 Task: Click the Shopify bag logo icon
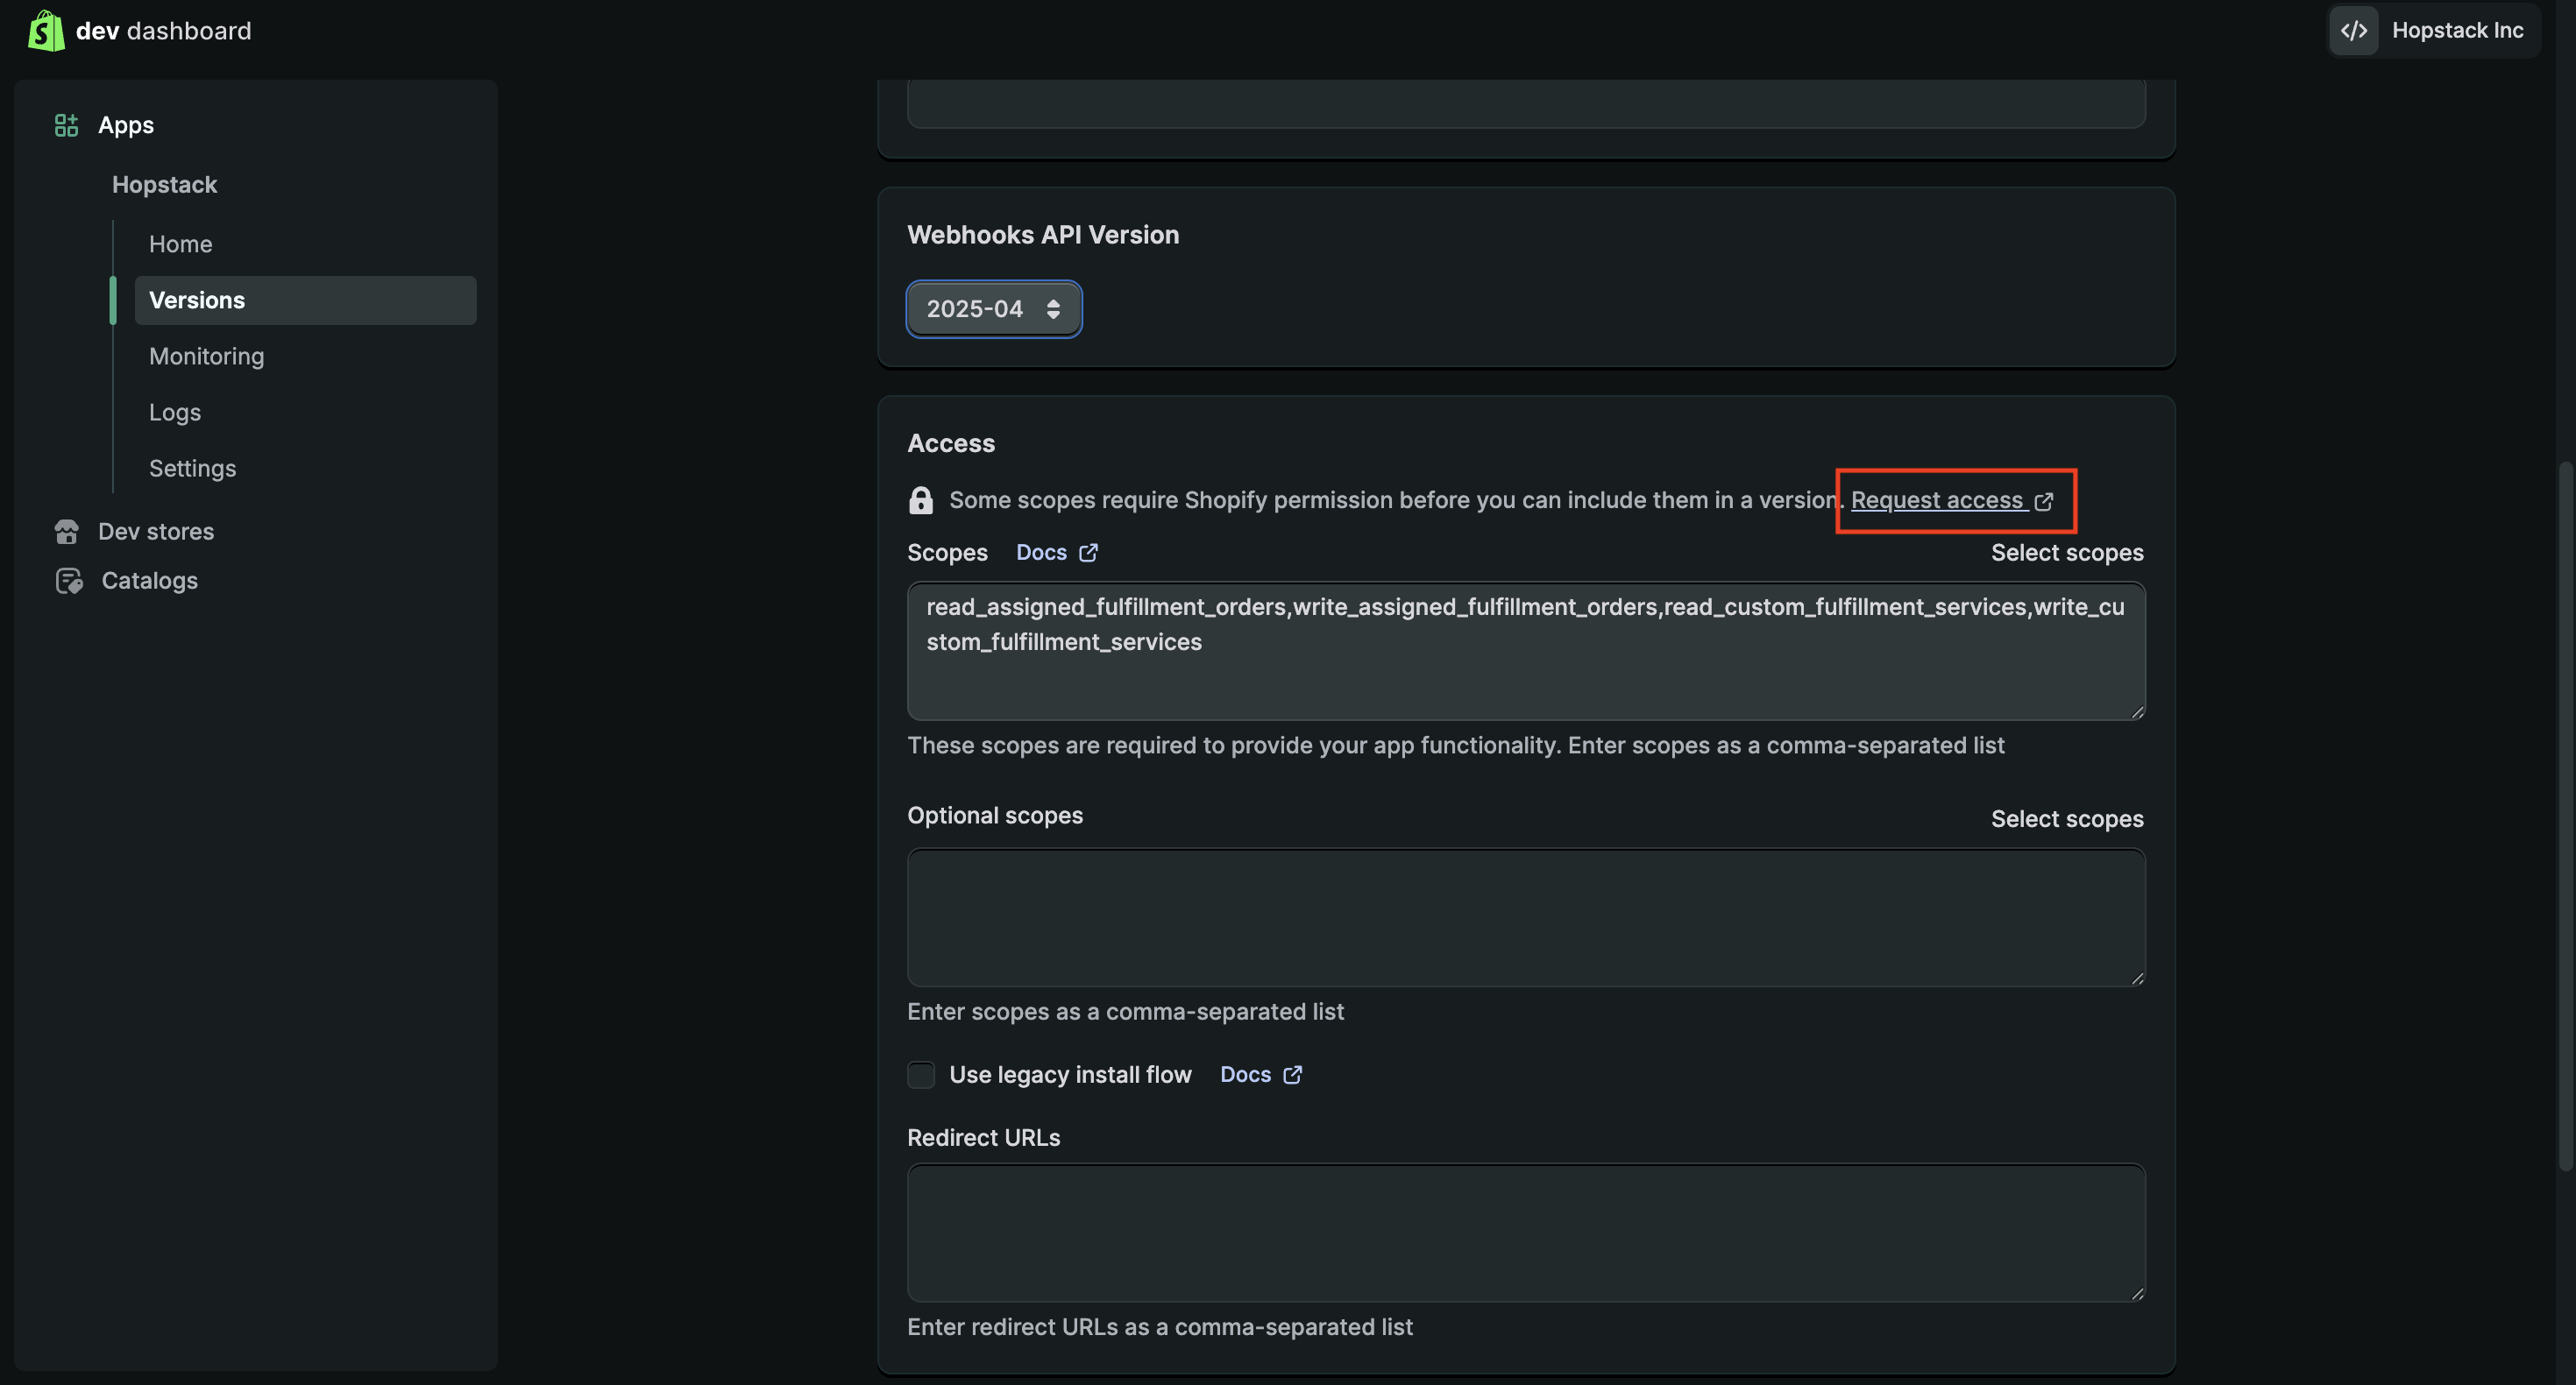pyautogui.click(x=46, y=31)
